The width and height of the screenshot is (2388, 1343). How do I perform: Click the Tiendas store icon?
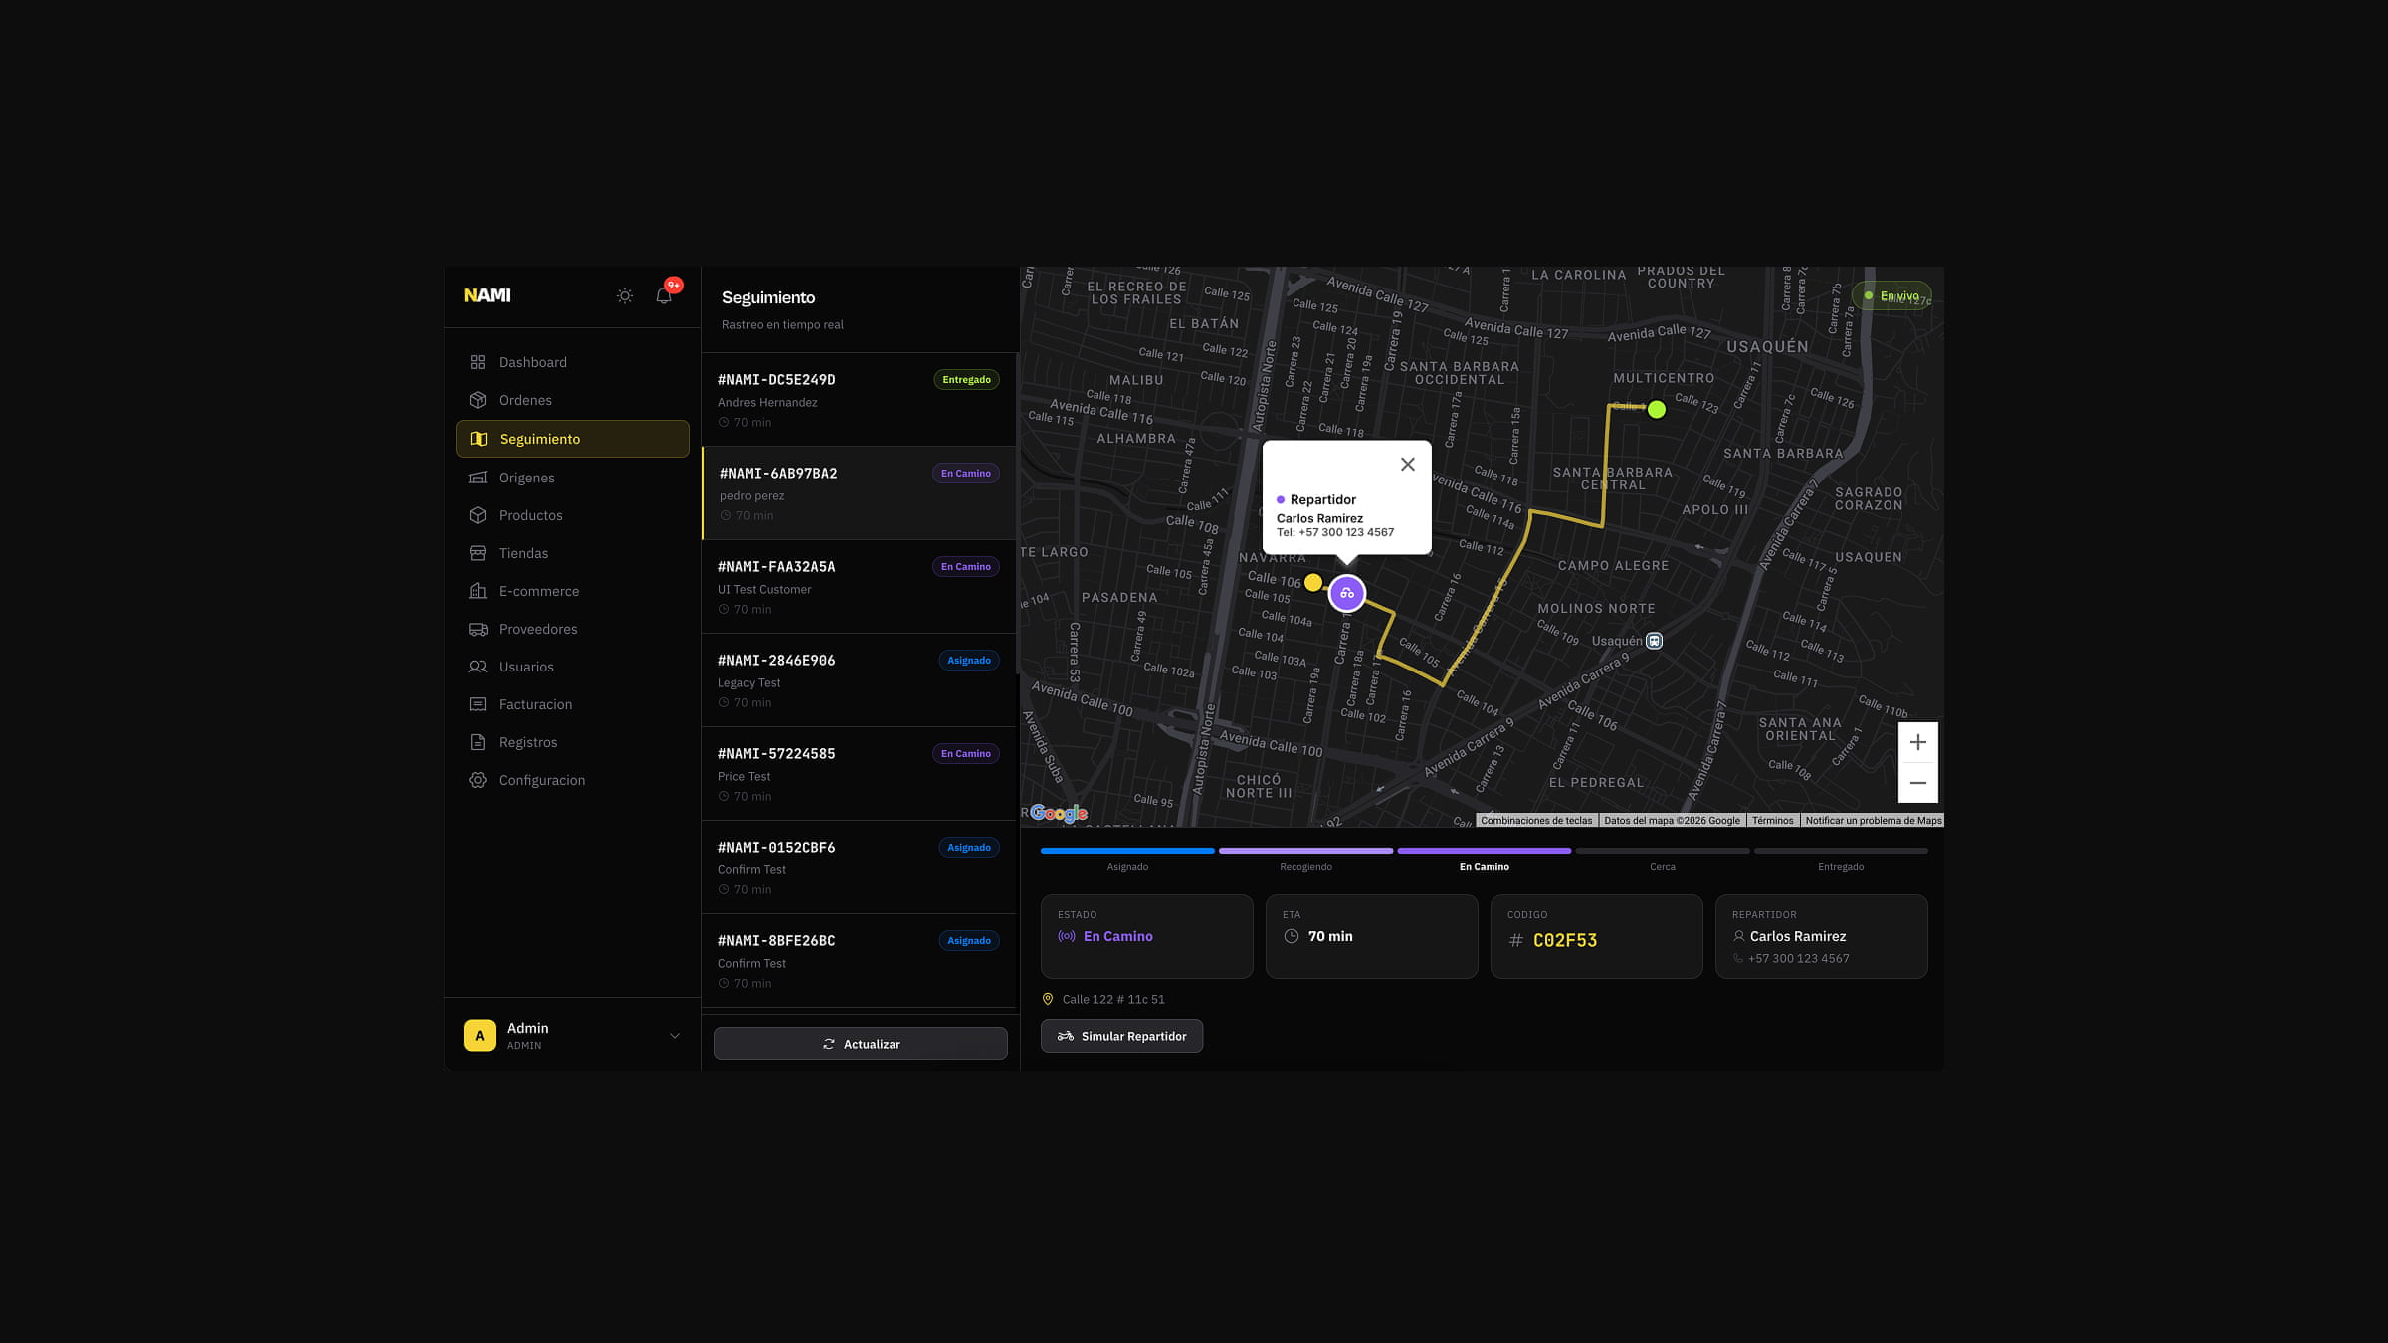(478, 553)
